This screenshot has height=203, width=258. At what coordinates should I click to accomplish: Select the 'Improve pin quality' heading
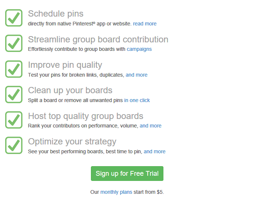pos(65,65)
